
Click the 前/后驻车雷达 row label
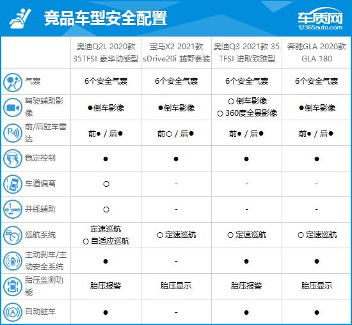pos(46,132)
